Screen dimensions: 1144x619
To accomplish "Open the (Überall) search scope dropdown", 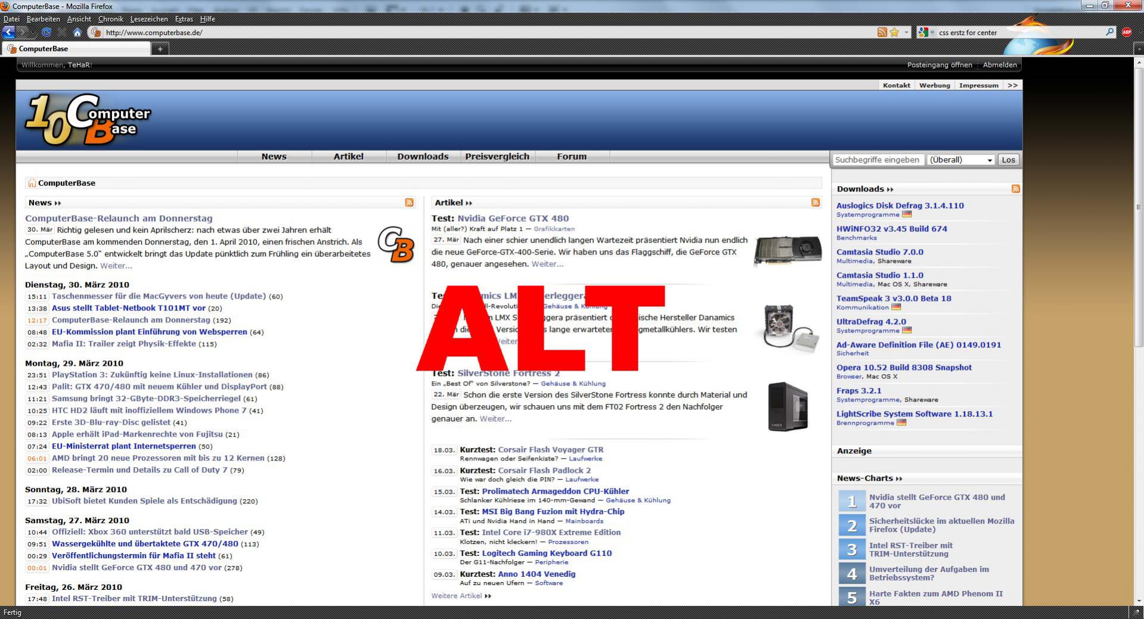I will [x=961, y=160].
